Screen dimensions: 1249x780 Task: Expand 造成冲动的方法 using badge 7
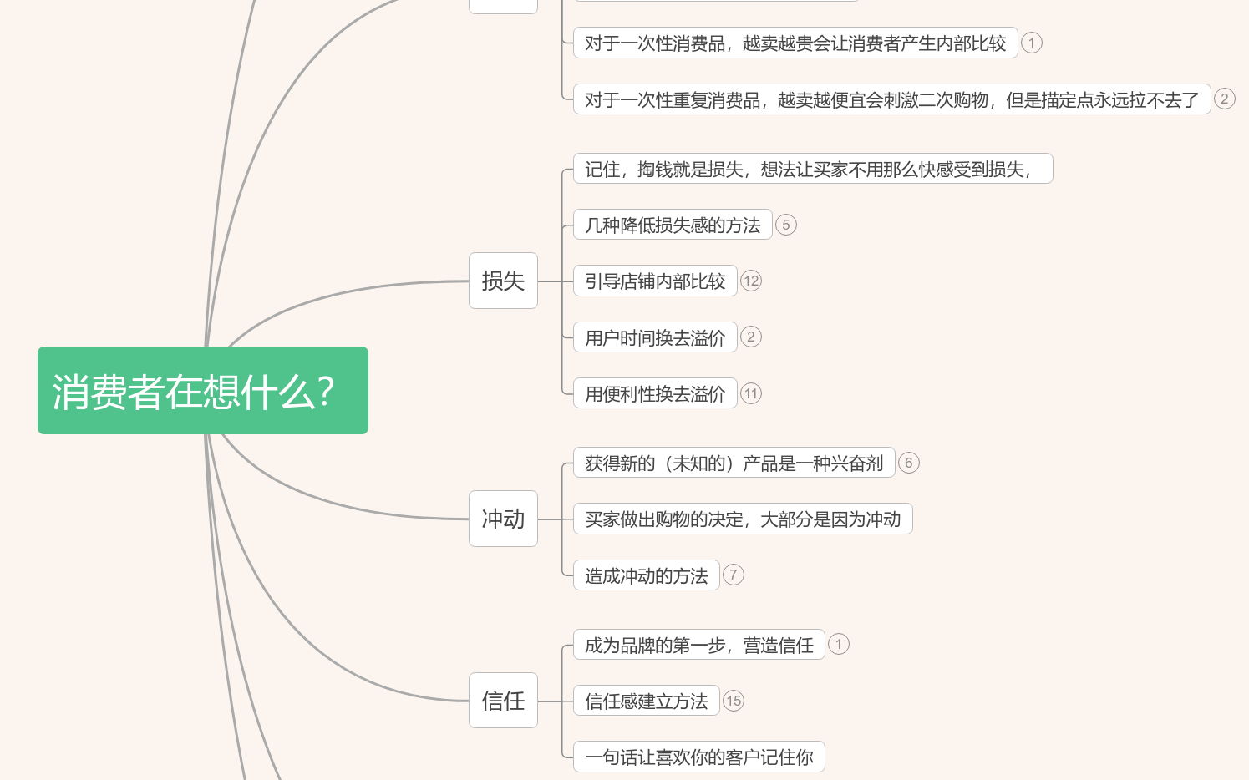point(734,575)
